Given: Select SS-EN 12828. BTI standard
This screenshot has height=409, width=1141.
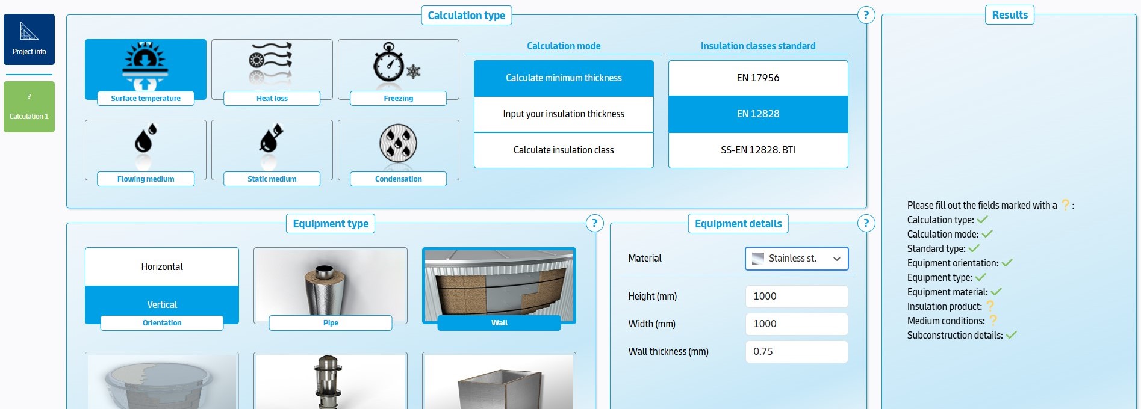Looking at the screenshot, I should 758,150.
